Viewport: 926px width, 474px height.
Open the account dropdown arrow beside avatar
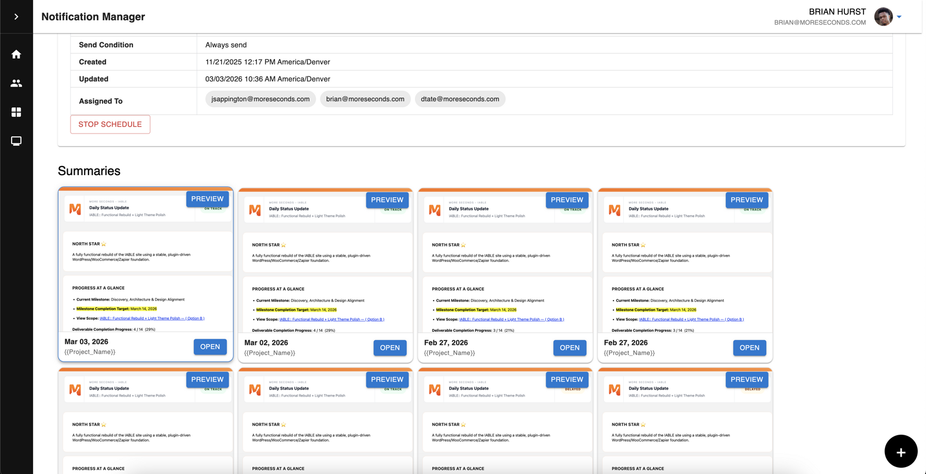coord(899,17)
